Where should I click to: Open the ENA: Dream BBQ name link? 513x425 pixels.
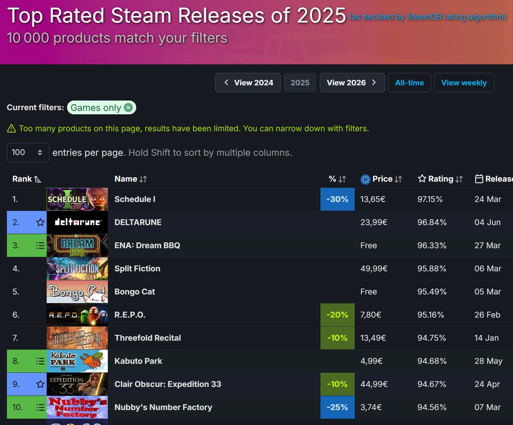tap(147, 245)
